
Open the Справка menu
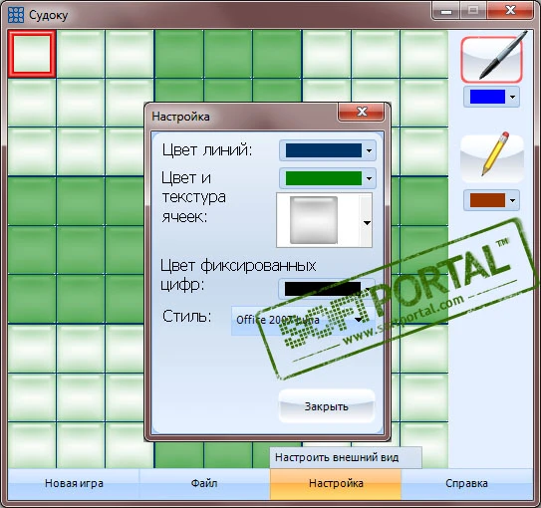point(467,483)
